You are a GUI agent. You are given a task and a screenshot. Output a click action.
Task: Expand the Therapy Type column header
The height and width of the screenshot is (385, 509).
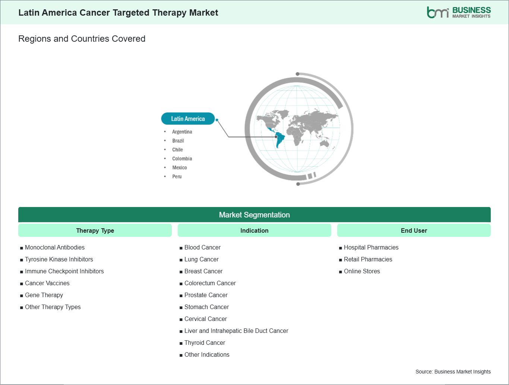95,230
